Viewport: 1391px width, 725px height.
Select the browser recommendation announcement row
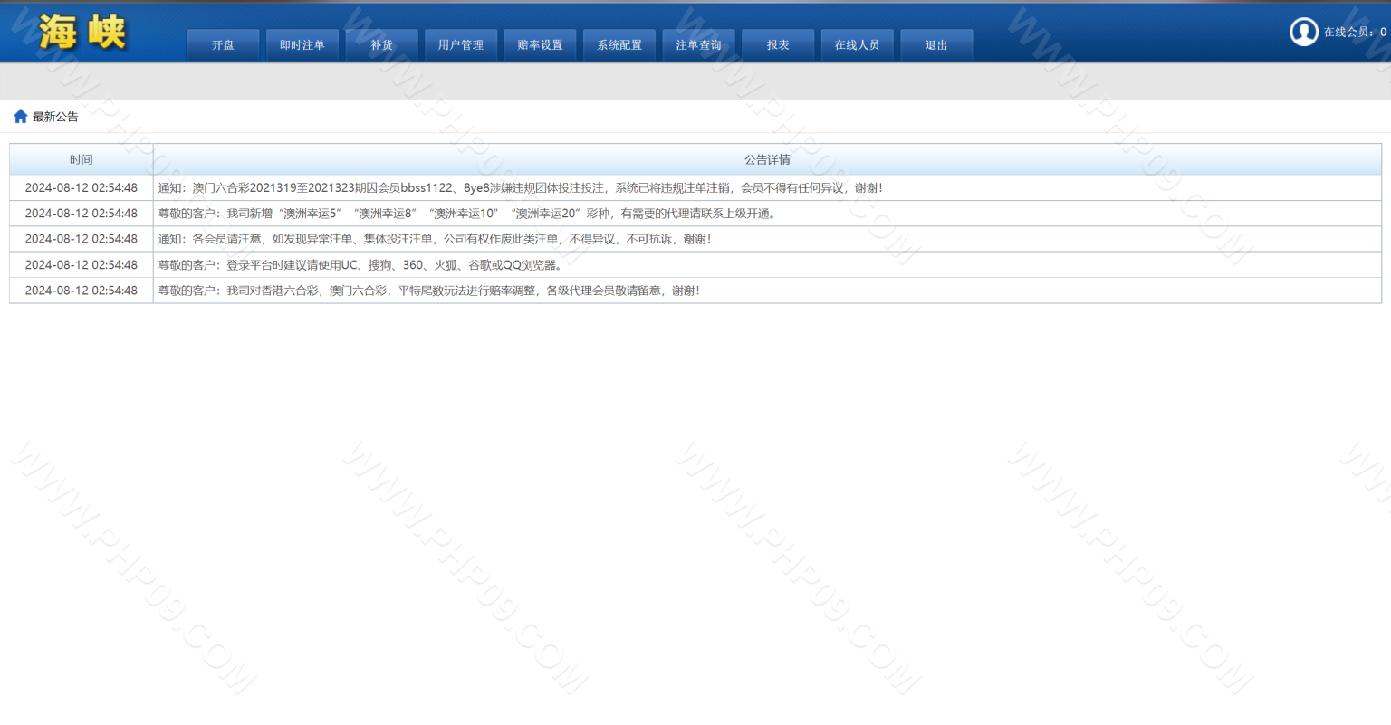(x=360, y=265)
